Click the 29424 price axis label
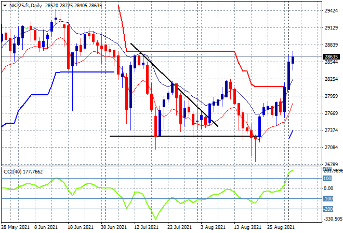343x233 pixels. (331, 11)
